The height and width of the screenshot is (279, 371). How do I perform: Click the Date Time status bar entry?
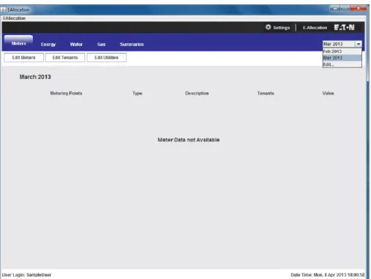[328, 275]
